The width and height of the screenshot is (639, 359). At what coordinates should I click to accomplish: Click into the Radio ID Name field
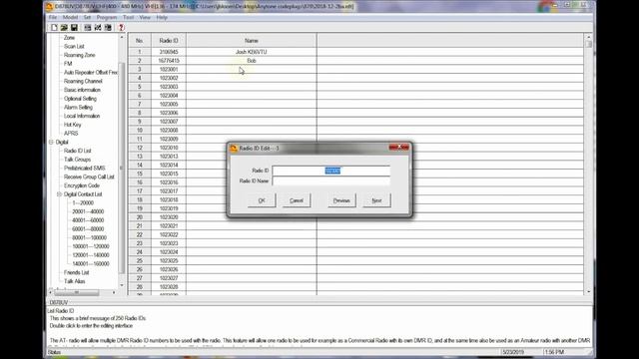330,180
